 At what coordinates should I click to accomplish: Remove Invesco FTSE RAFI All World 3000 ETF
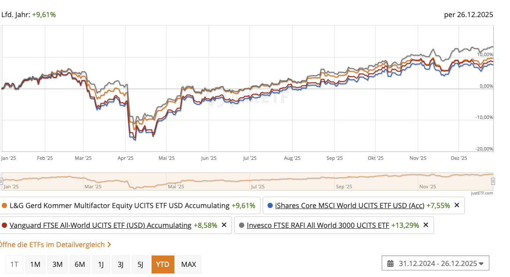click(x=425, y=225)
